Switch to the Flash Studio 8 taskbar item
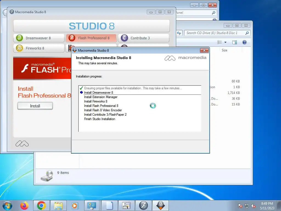The width and height of the screenshot is (281, 211). point(144,206)
